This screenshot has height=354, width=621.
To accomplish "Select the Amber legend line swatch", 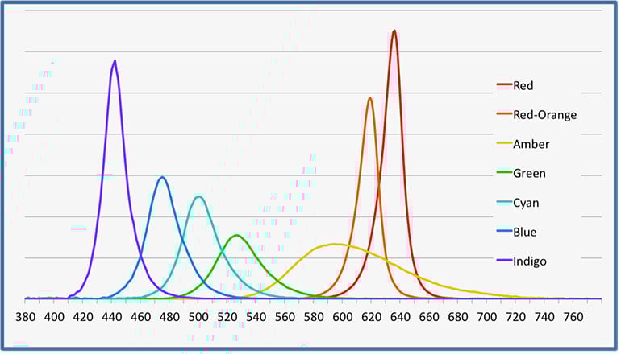I will tap(505, 142).
